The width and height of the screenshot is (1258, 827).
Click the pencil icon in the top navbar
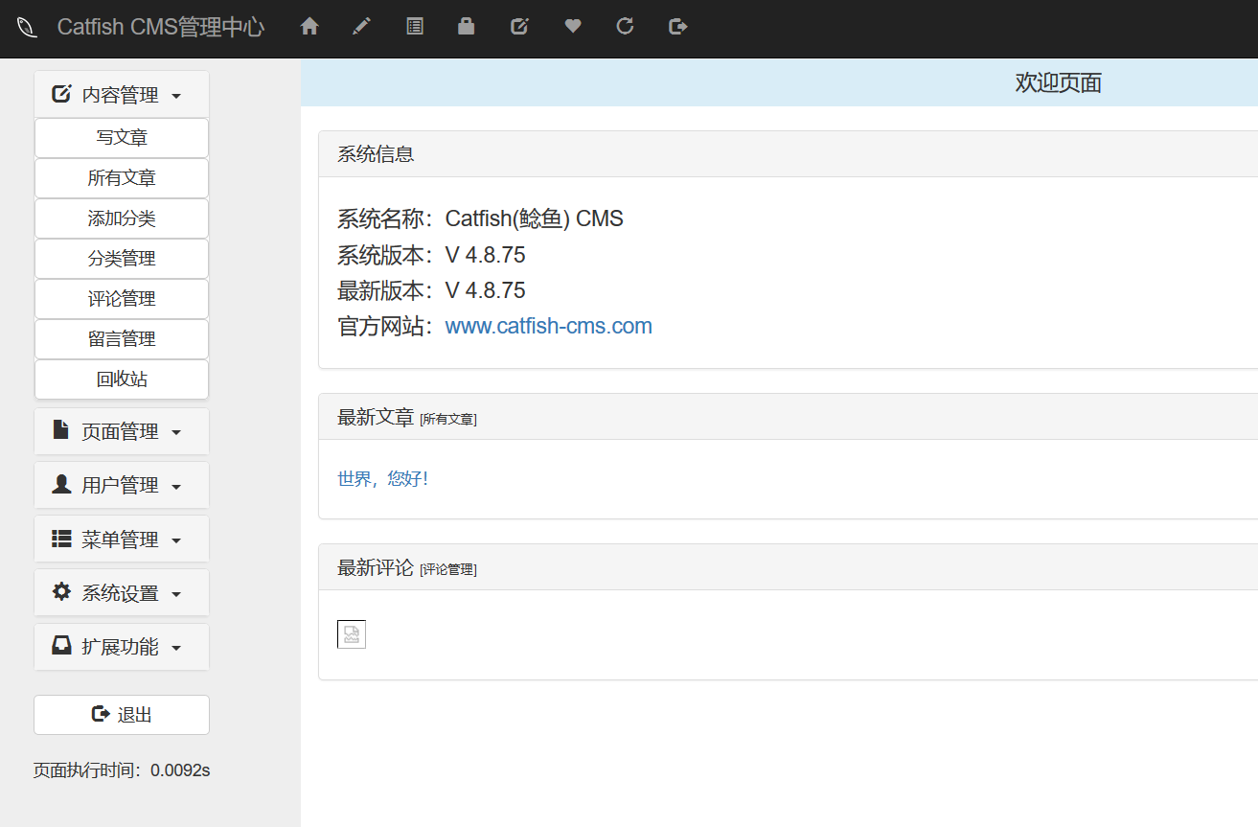coord(361,27)
